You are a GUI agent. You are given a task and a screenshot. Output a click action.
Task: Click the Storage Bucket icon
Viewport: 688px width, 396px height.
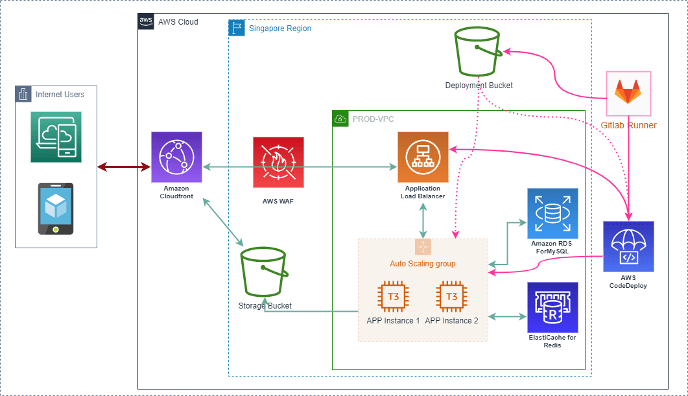pos(264,272)
